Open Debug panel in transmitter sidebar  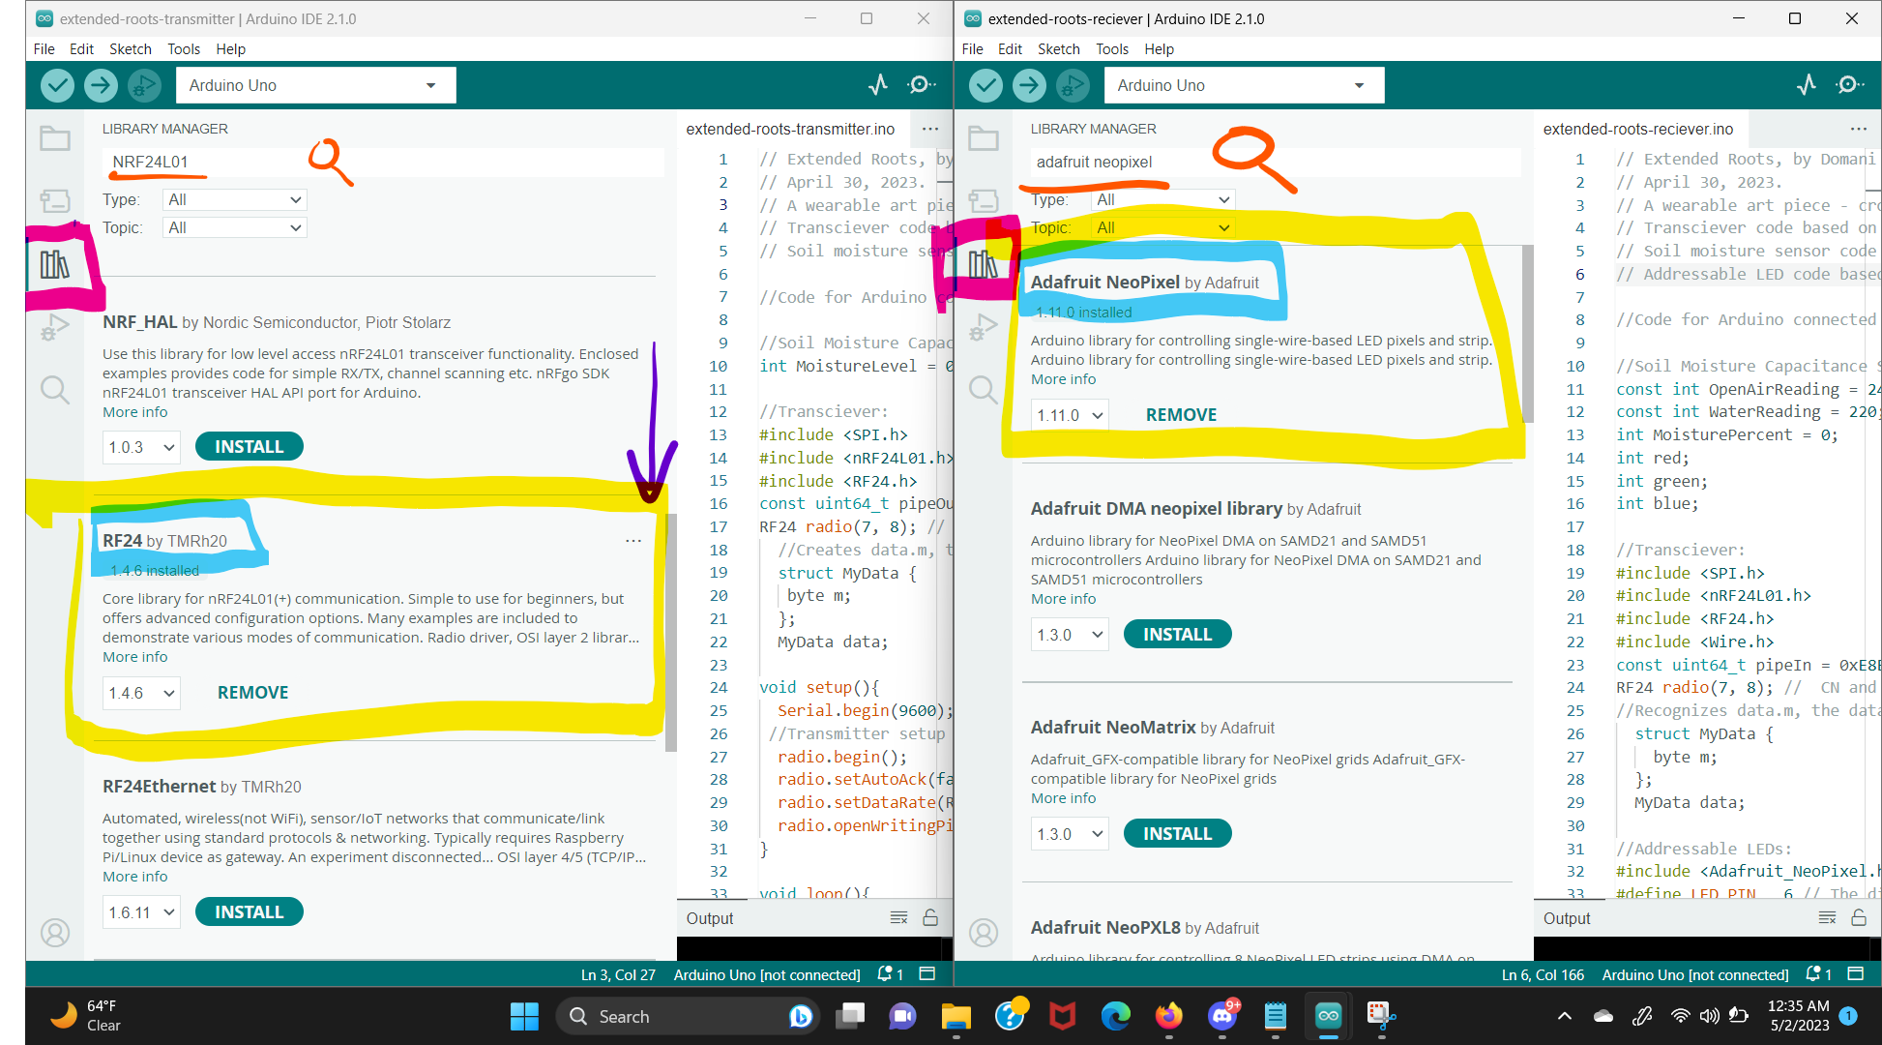(x=55, y=327)
